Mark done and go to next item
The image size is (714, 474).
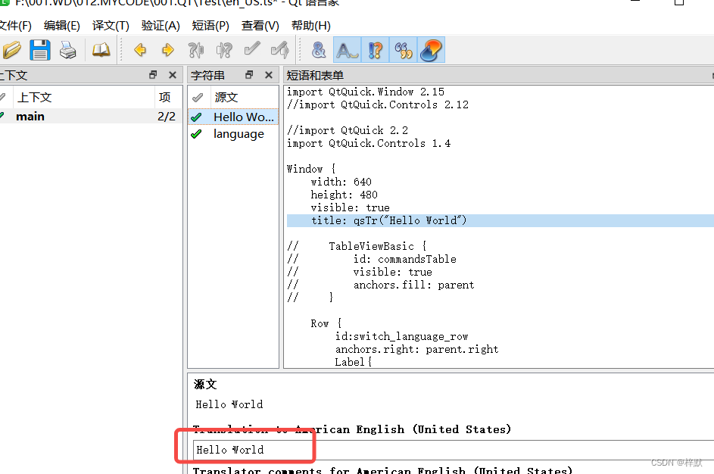point(279,50)
